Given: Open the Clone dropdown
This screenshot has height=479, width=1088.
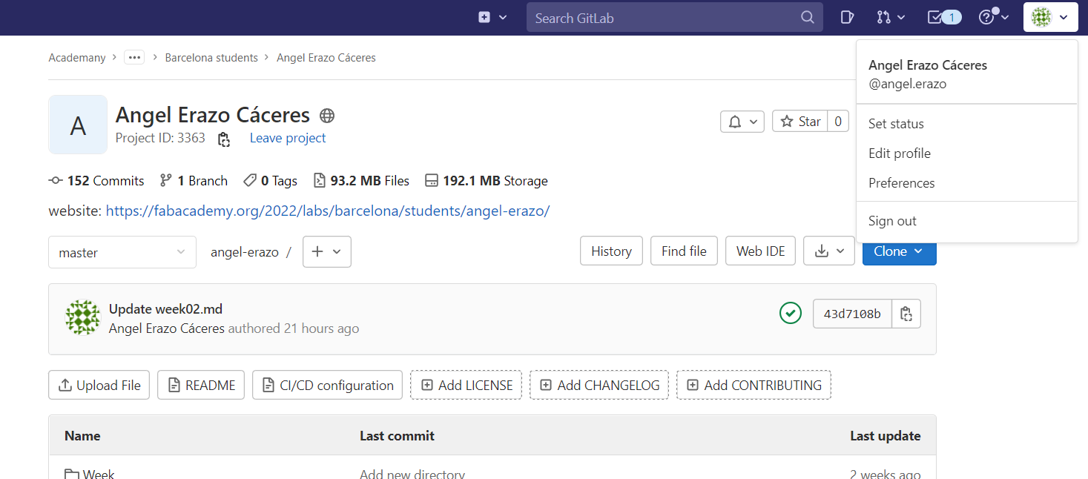Looking at the screenshot, I should click(899, 251).
